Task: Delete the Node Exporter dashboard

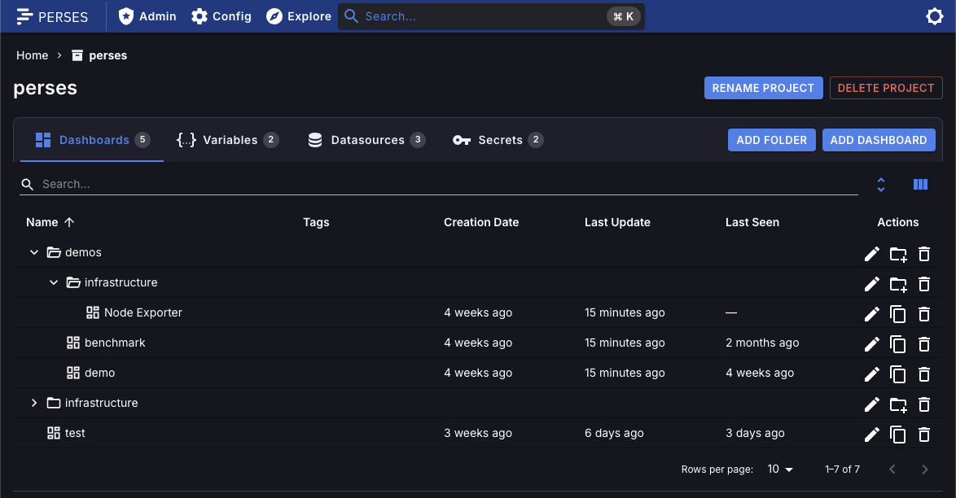Action: click(924, 314)
